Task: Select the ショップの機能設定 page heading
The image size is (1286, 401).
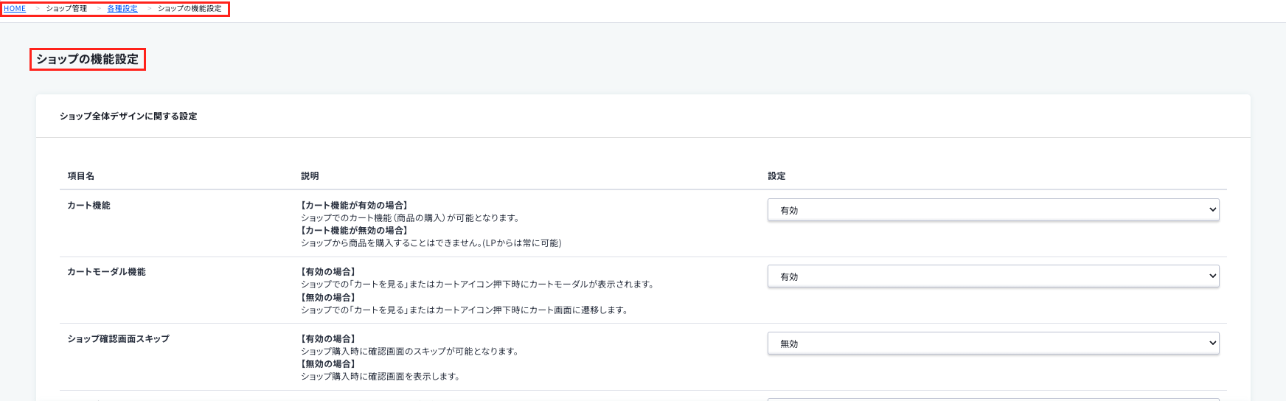Action: pyautogui.click(x=88, y=60)
